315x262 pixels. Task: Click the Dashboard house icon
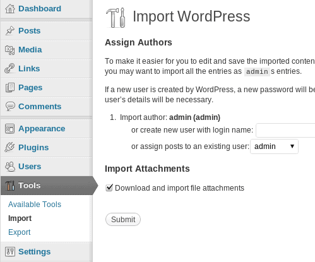[10, 9]
